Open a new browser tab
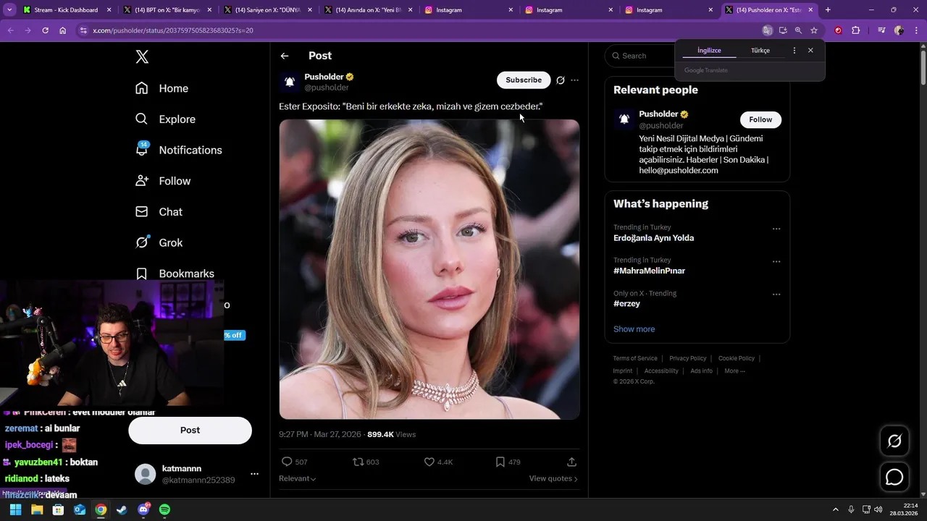 tap(828, 10)
